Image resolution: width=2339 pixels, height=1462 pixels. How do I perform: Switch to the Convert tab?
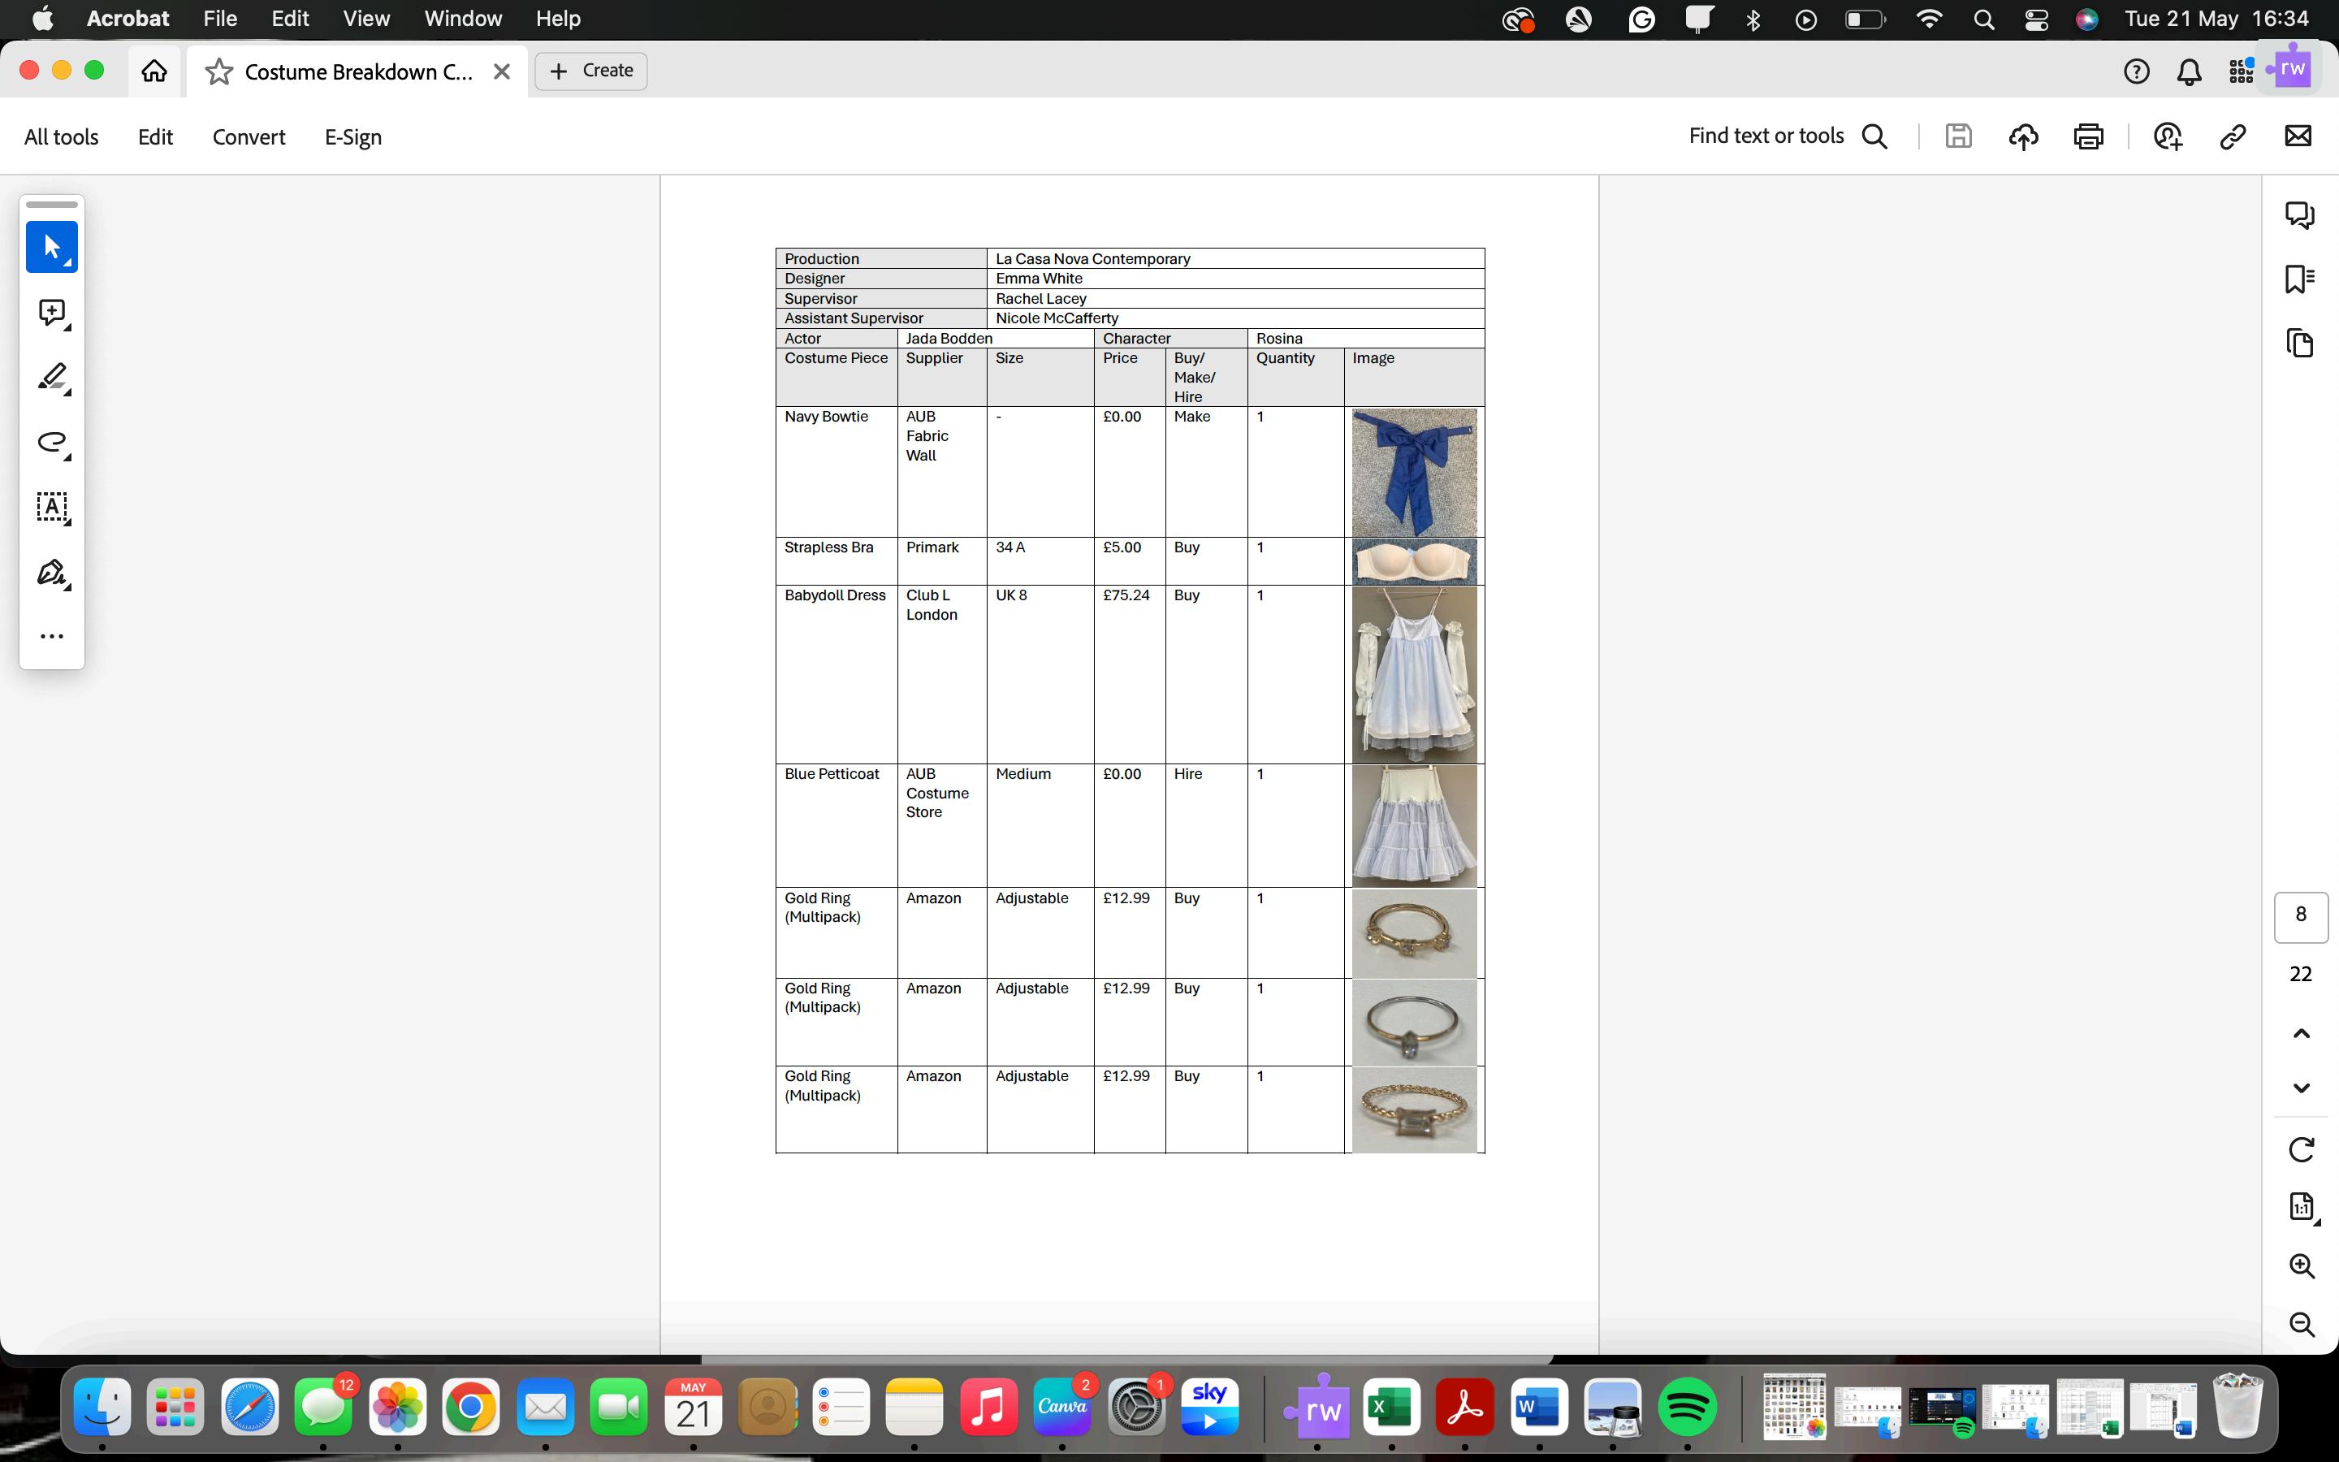[249, 137]
